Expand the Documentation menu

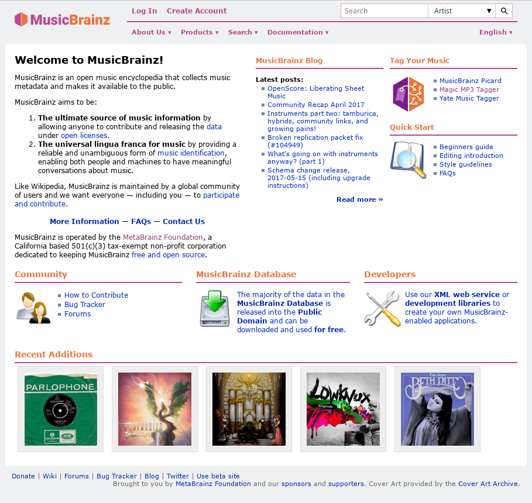(x=298, y=32)
